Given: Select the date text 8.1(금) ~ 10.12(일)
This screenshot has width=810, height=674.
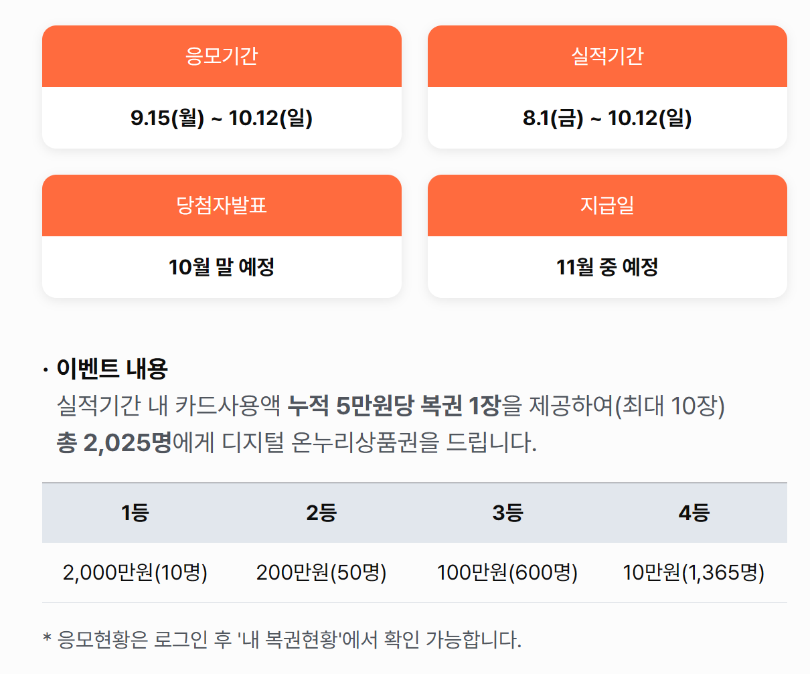Looking at the screenshot, I should coord(607,118).
